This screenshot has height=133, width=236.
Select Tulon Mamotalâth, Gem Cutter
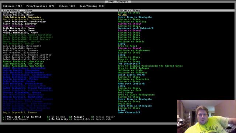tap(23, 66)
